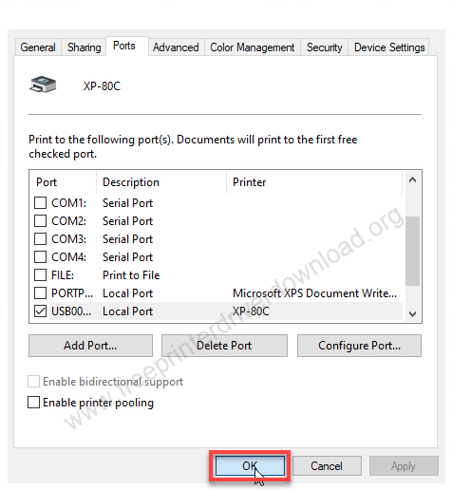Open the Device Settings tab
Screen dimensions: 452x490
coord(389,47)
